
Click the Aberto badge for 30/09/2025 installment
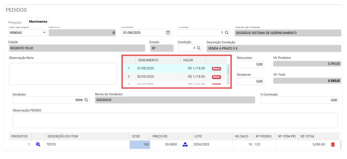[216, 77]
